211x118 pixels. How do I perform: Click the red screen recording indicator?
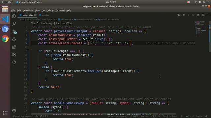coord(188,2)
